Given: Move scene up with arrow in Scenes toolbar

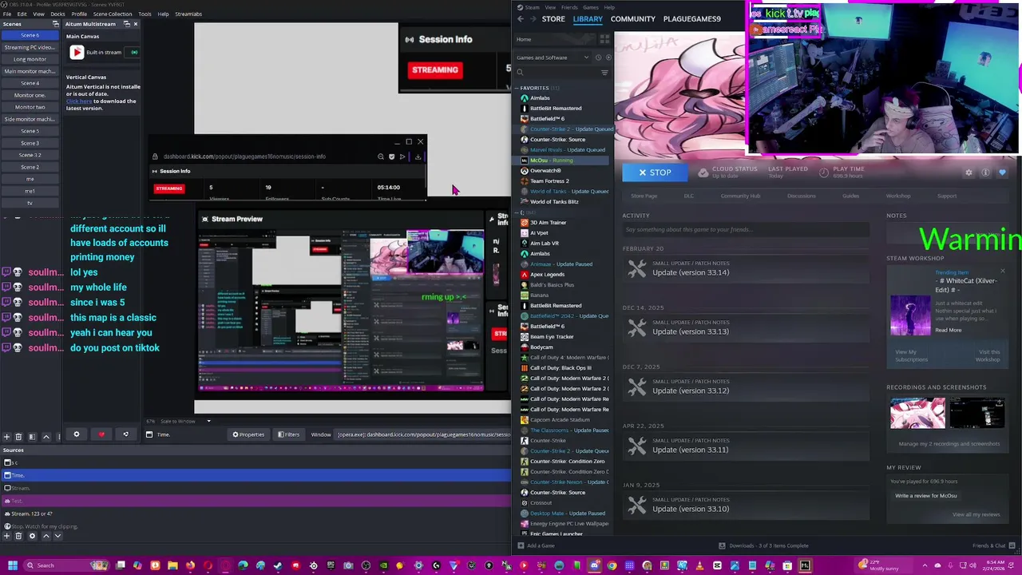Looking at the screenshot, I should 46,437.
